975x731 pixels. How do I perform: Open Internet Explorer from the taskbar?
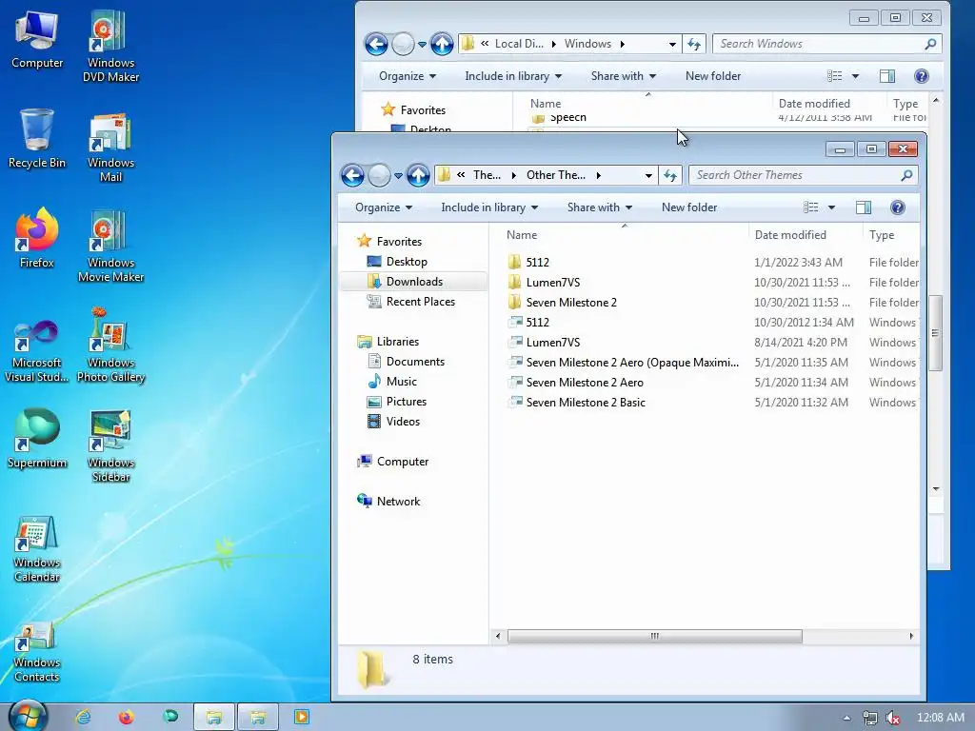click(x=83, y=717)
